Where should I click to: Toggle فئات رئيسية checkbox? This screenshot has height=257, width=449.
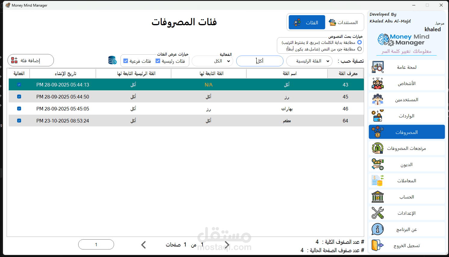158,61
